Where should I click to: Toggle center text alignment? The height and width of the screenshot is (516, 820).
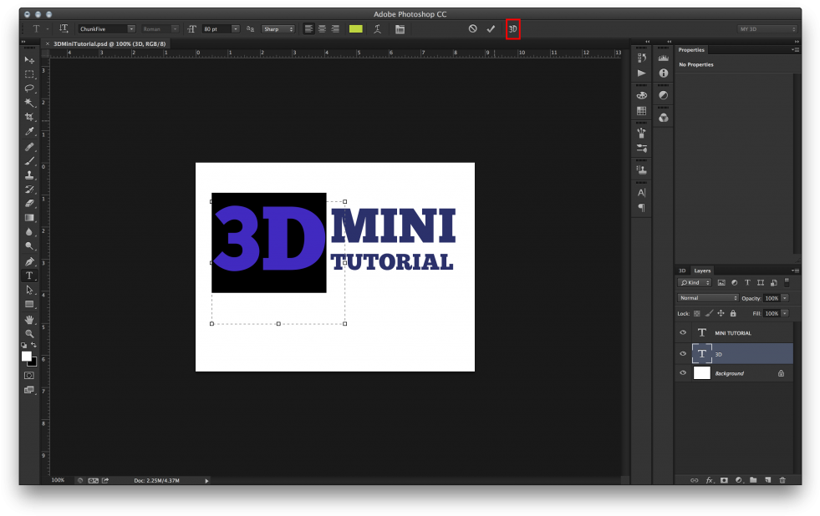321,28
